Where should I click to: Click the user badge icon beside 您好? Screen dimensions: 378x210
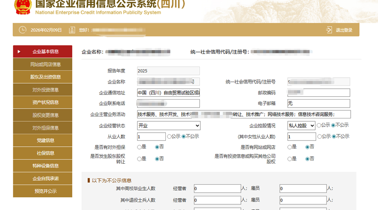(x=72, y=30)
